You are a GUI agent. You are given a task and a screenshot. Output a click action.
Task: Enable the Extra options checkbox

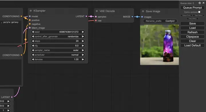[x=199, y=12]
